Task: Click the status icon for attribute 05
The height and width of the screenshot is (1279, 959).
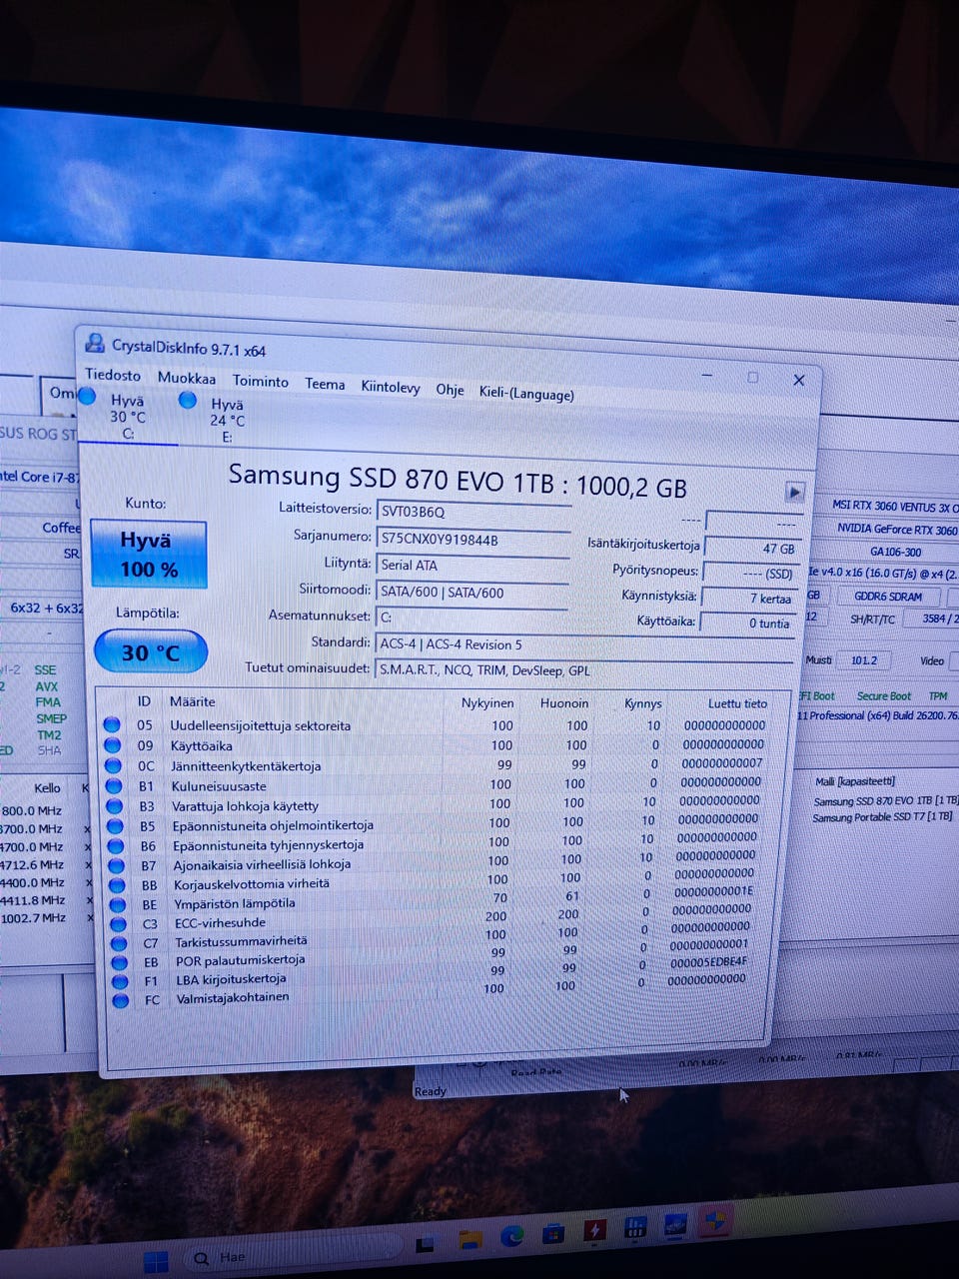Action: pyautogui.click(x=112, y=724)
